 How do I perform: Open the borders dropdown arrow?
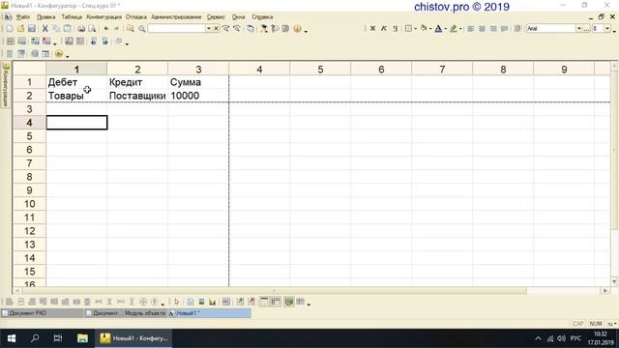coord(415,29)
